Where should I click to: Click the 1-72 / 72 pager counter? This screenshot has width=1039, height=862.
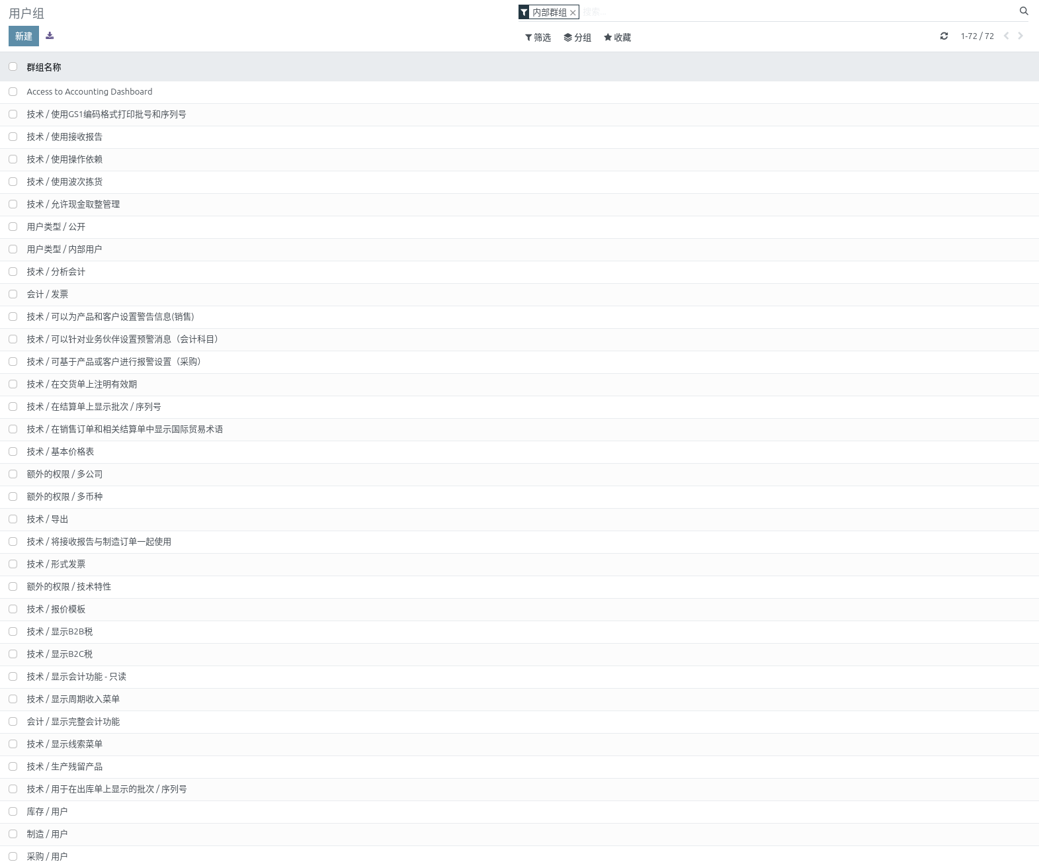pyautogui.click(x=977, y=36)
